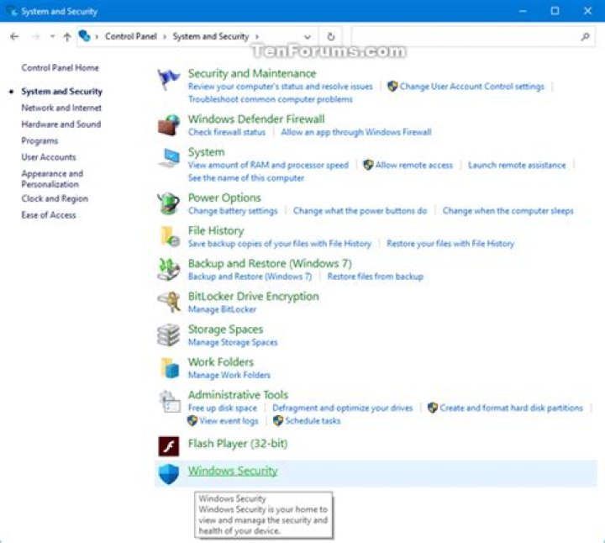
Task: Click Check firewall status link
Action: [227, 132]
